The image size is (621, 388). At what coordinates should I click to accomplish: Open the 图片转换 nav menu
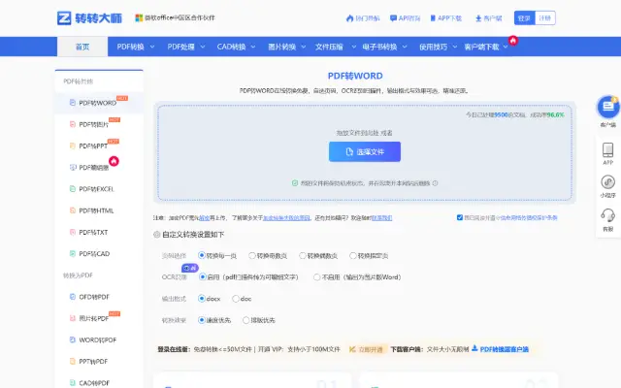click(x=282, y=47)
